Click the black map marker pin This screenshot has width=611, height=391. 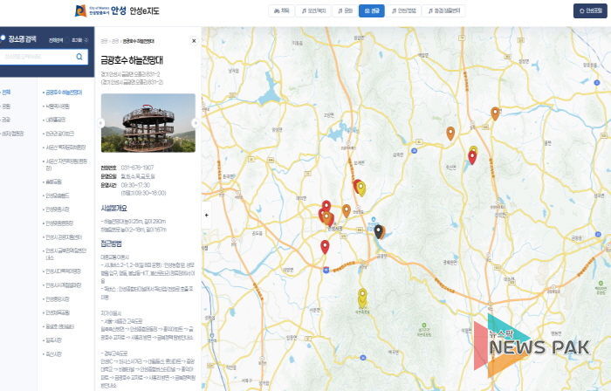379,230
